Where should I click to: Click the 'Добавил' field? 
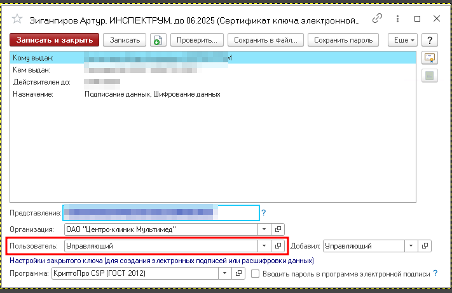point(364,246)
